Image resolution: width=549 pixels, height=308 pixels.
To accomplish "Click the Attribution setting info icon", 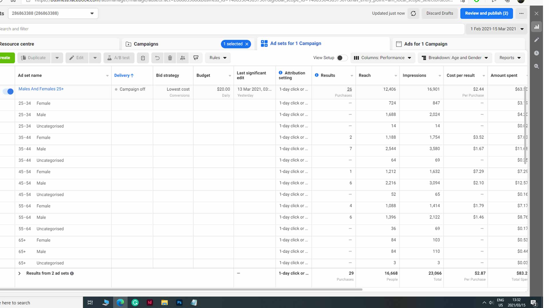I will coord(281,73).
